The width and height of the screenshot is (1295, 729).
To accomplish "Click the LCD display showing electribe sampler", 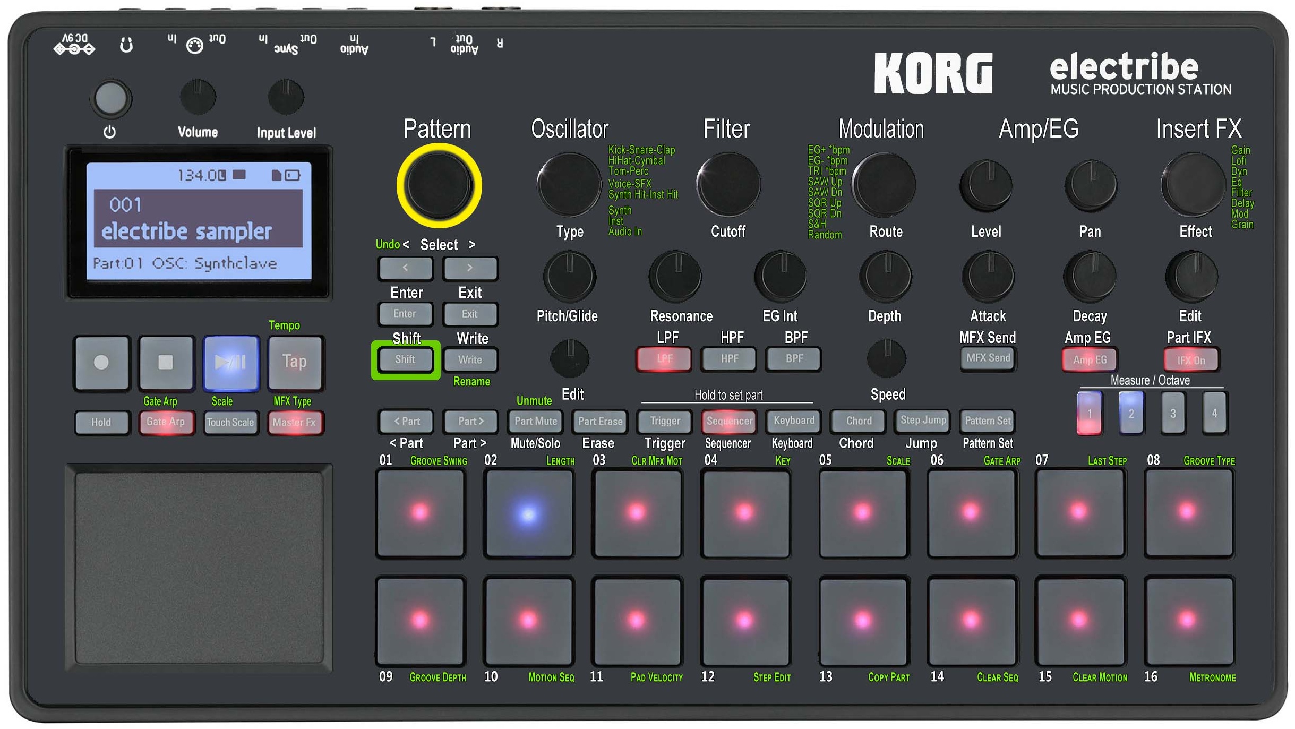I will click(x=199, y=221).
